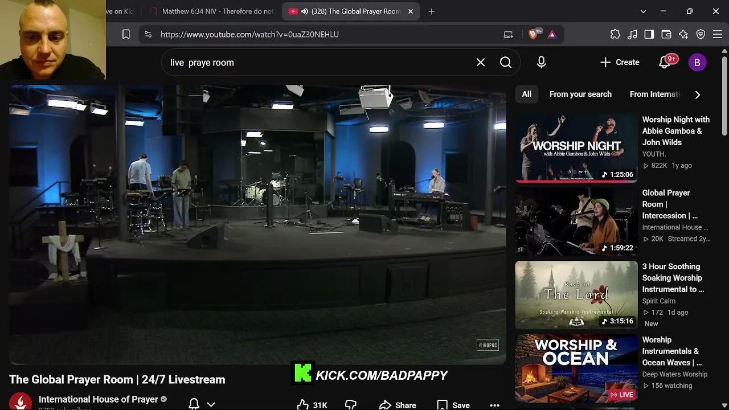Screen dimensions: 729x410
Task: Click the livestream video player
Action: click(x=257, y=225)
